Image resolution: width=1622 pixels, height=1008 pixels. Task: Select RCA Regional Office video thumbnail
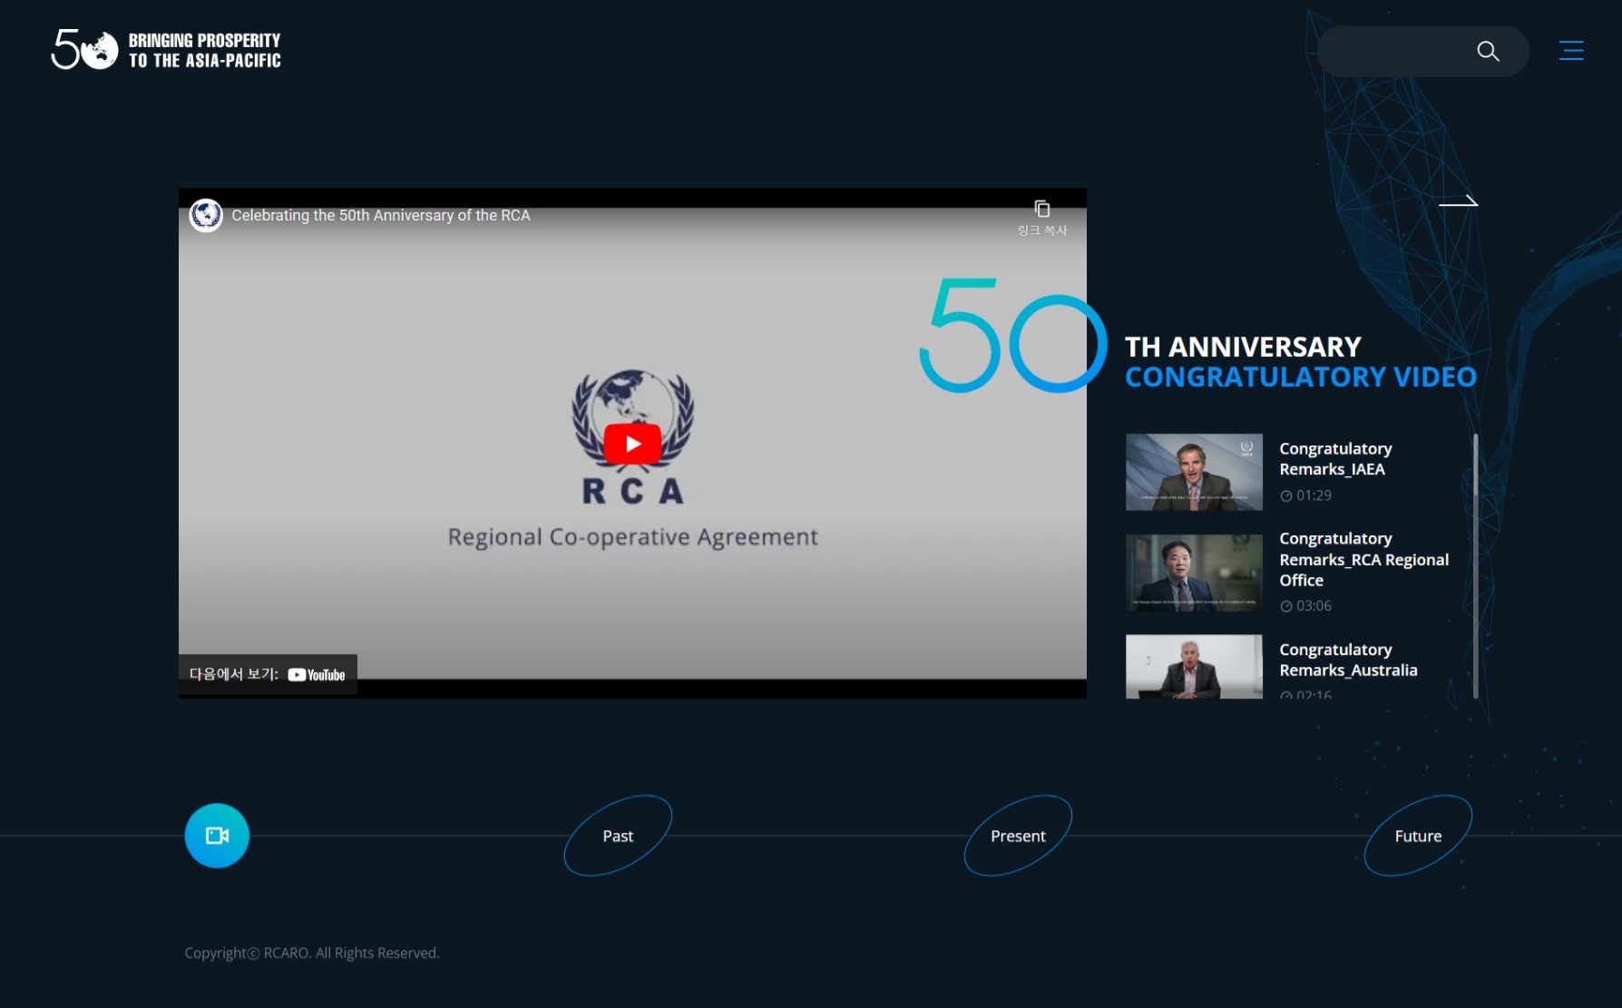(1194, 573)
